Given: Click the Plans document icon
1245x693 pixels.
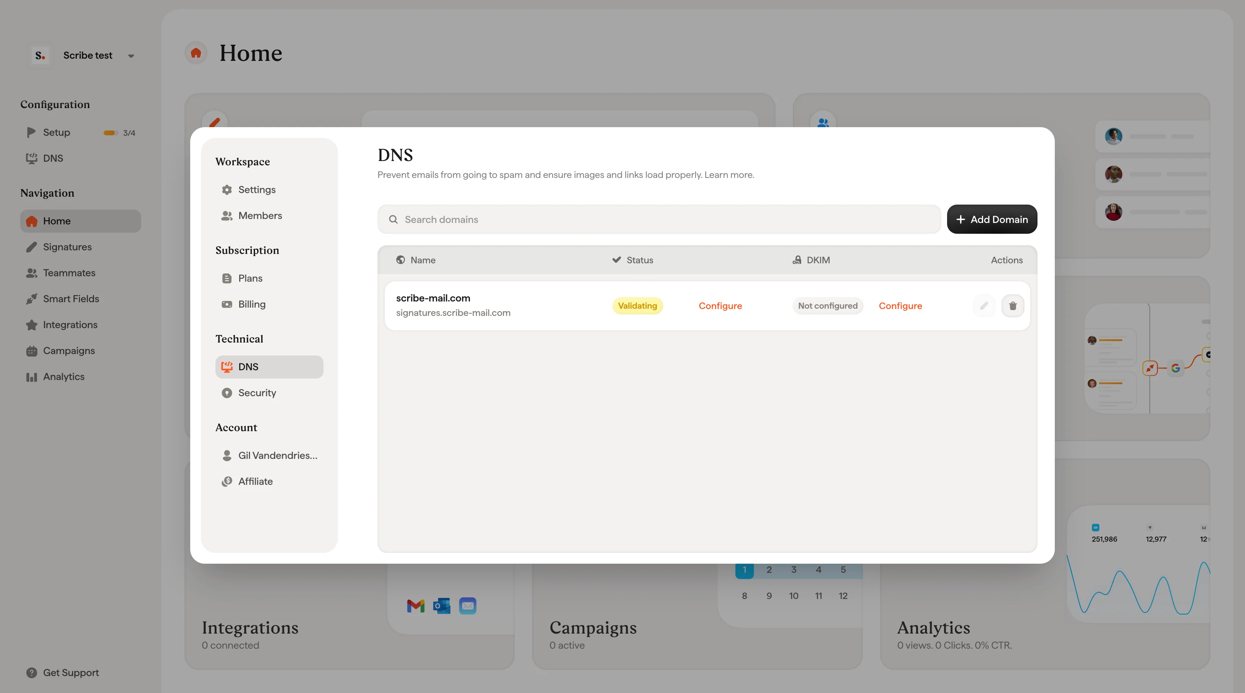Looking at the screenshot, I should click(227, 278).
